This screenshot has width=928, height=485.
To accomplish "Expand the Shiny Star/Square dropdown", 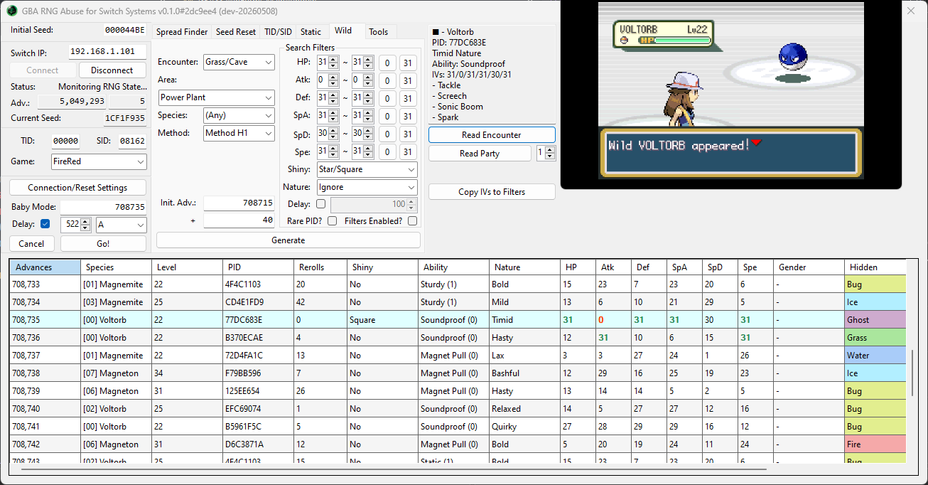I will pyautogui.click(x=367, y=170).
